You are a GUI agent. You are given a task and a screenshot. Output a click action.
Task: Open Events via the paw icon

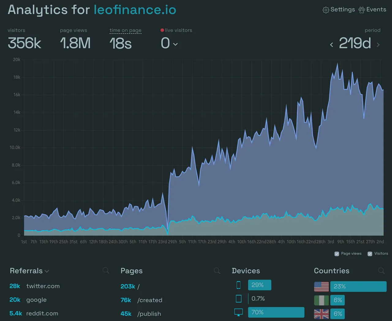tap(362, 10)
